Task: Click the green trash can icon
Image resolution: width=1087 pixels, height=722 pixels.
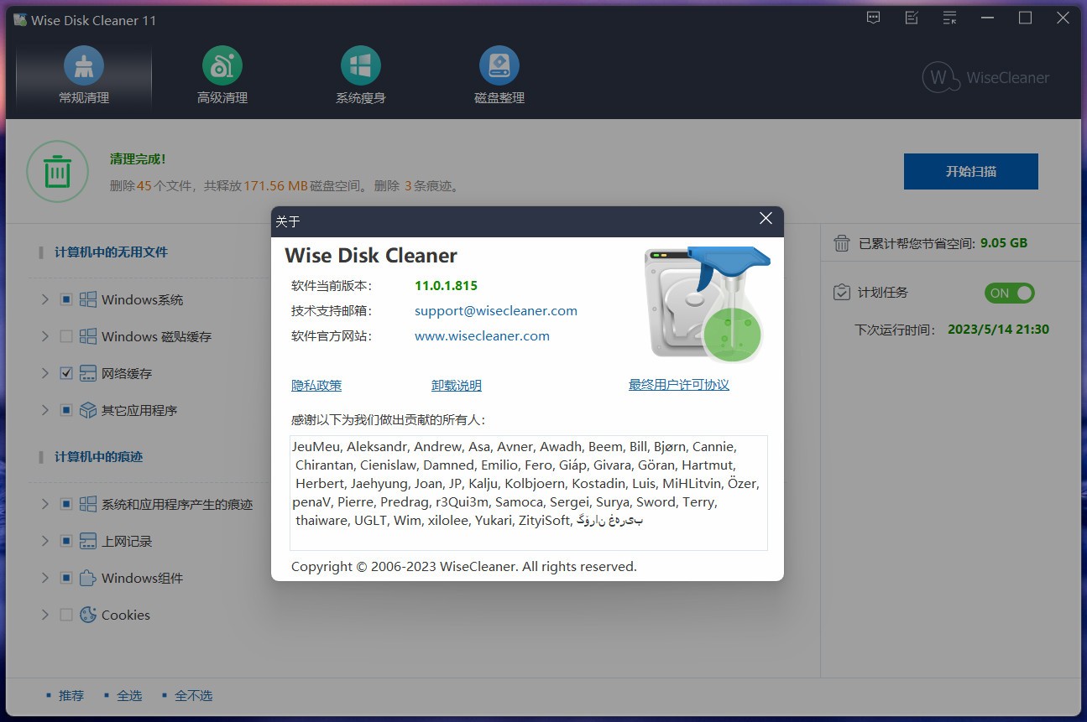Action: point(57,172)
